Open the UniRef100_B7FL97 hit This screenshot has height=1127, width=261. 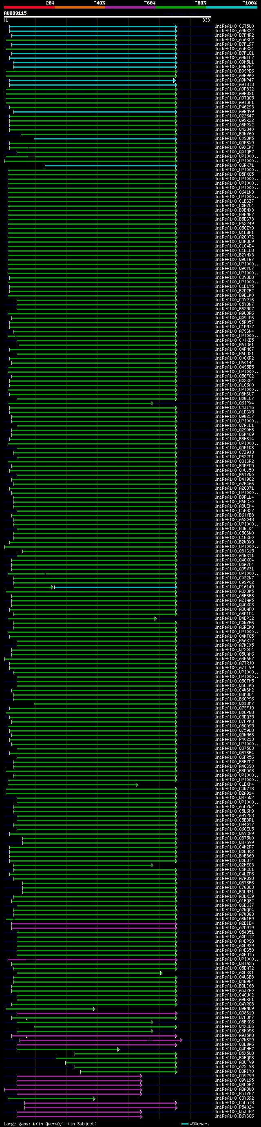[234, 44]
